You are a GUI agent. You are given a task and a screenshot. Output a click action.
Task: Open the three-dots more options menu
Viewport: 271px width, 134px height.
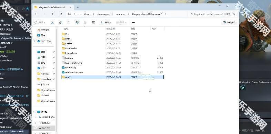[133, 22]
